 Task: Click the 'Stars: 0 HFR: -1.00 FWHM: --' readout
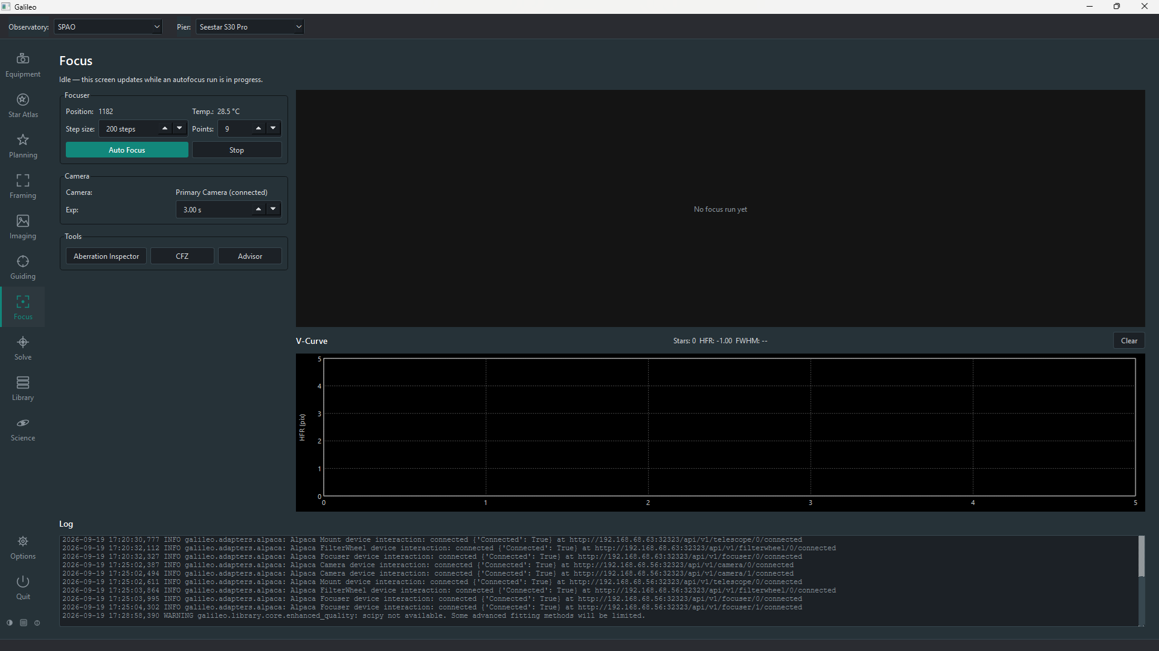click(720, 341)
